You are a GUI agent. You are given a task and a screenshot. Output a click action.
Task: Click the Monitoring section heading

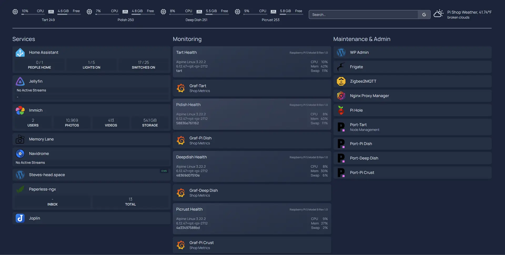click(187, 39)
